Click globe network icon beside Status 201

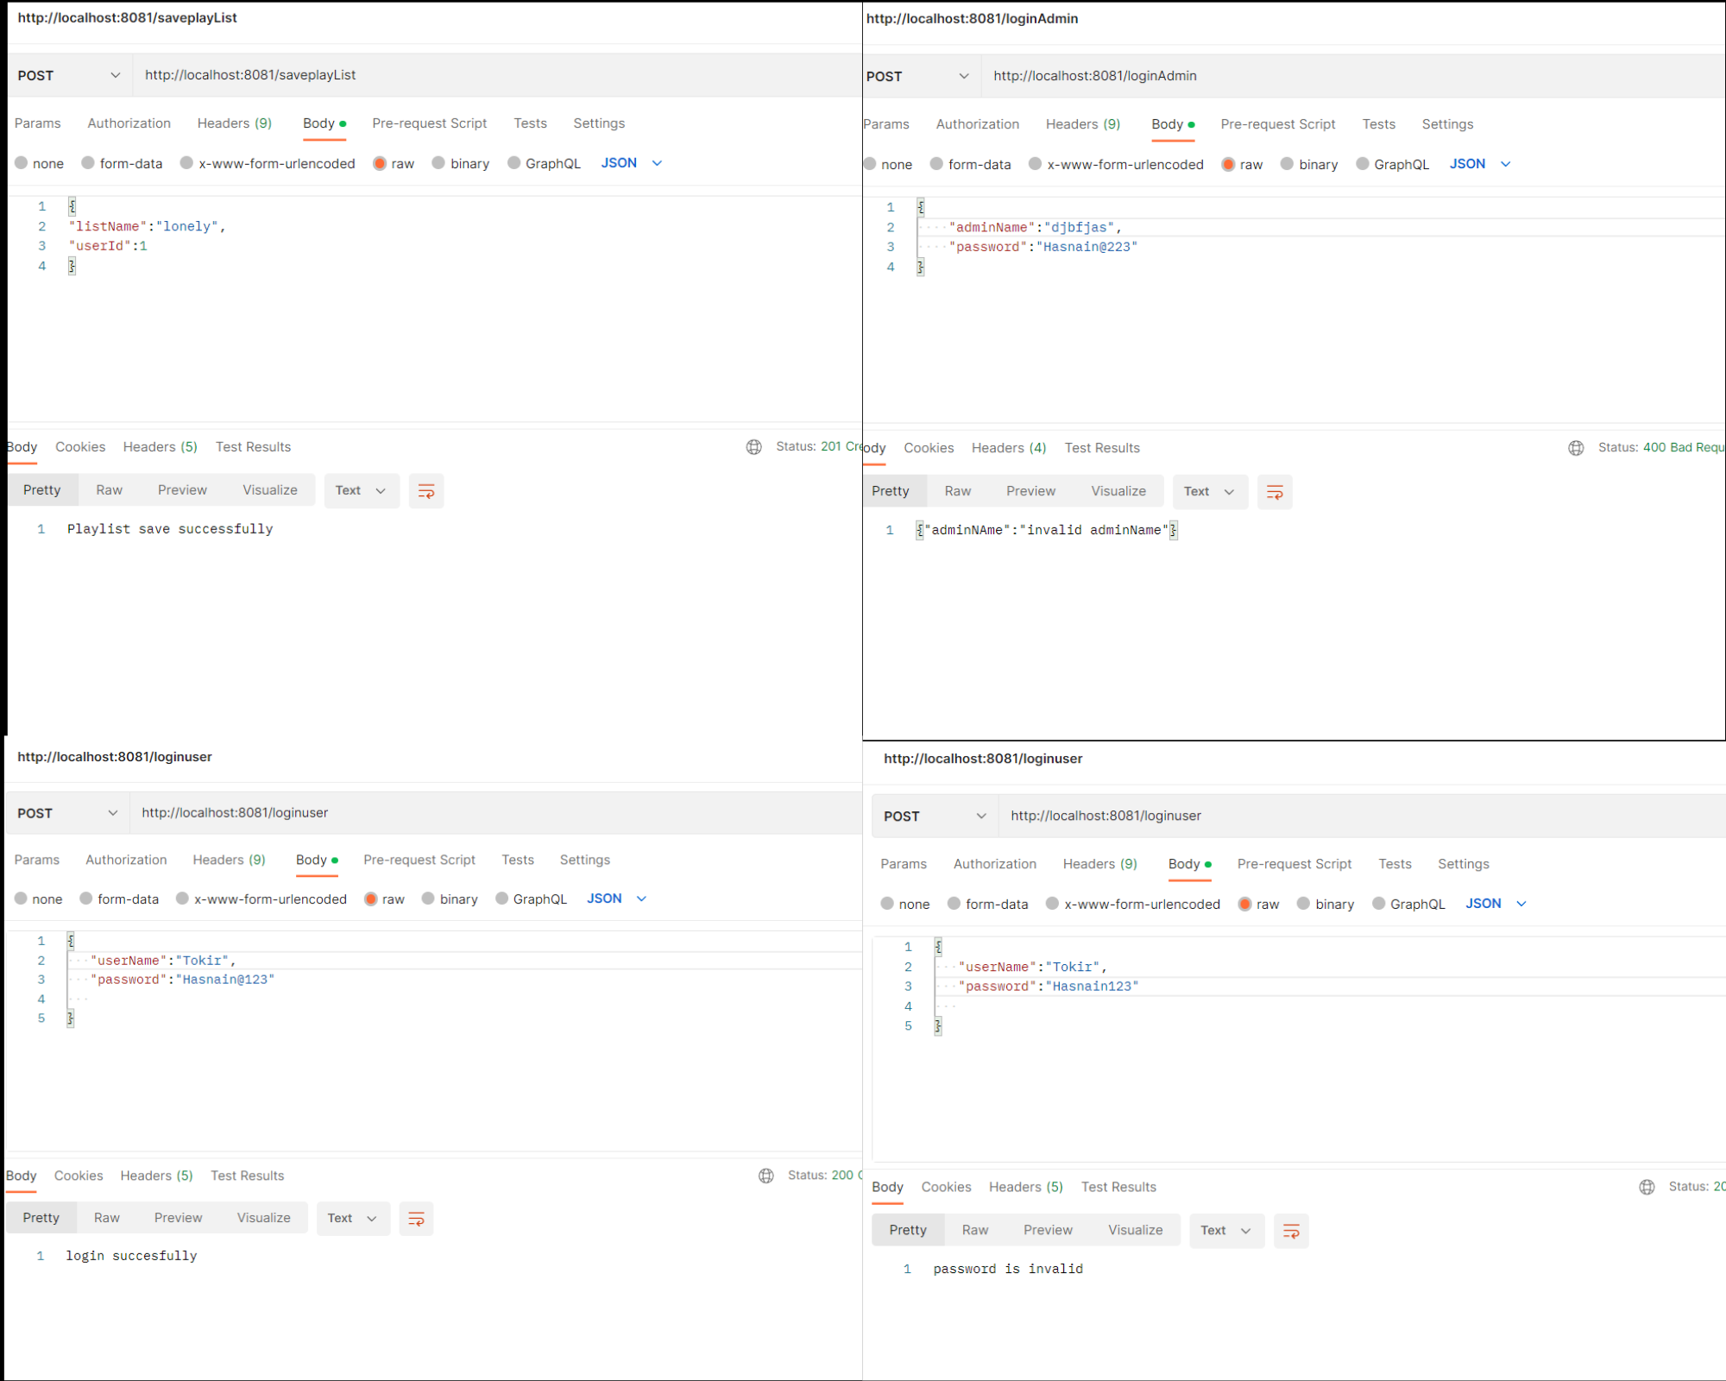pyautogui.click(x=754, y=447)
